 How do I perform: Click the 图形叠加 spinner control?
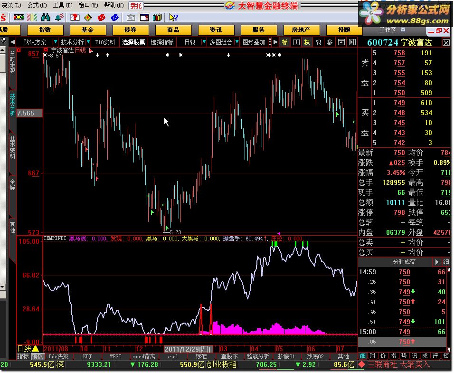click(270, 42)
